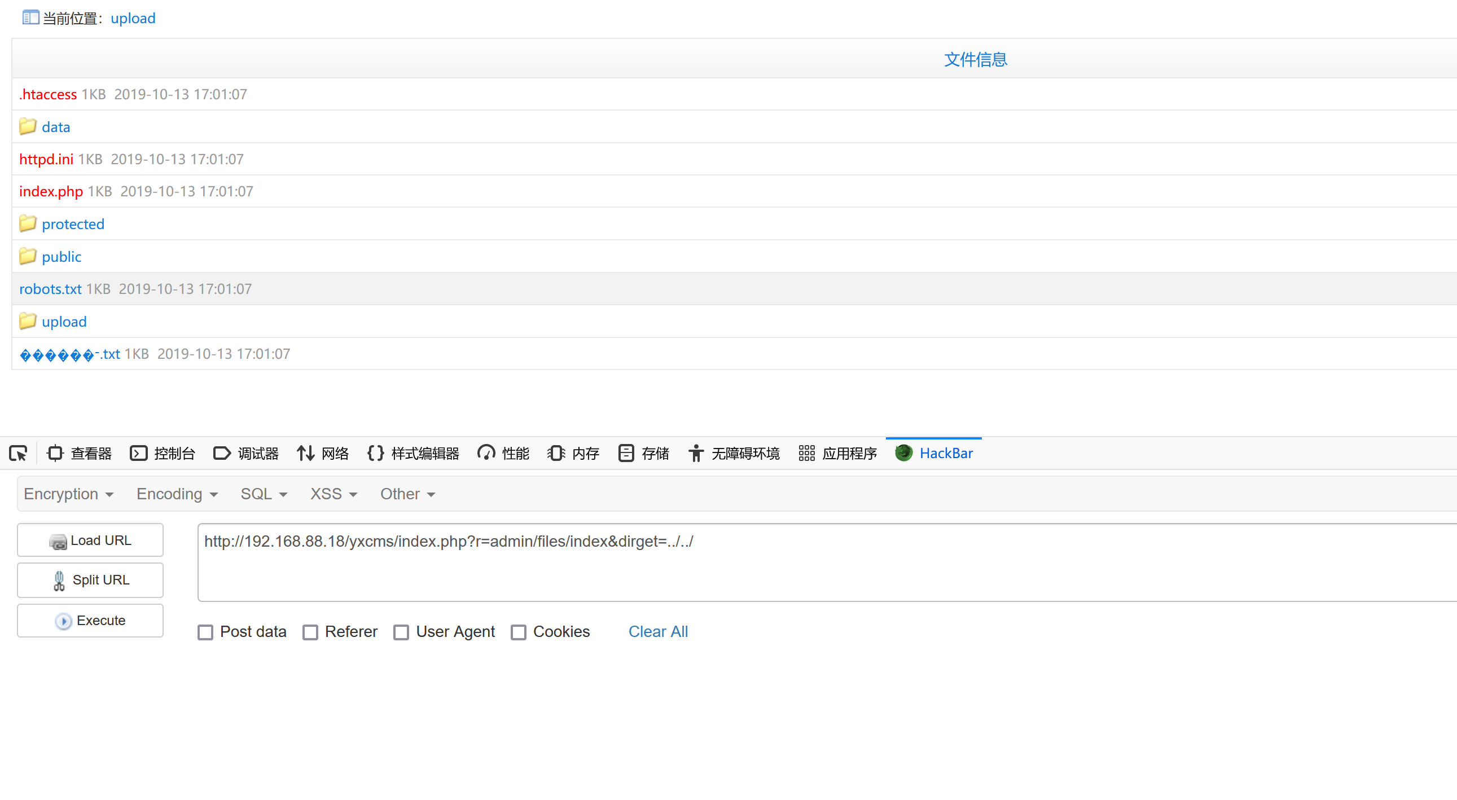The image size is (1457, 800).
Task: Open the Accessibility (无障碍环境) panel icon
Action: (696, 454)
